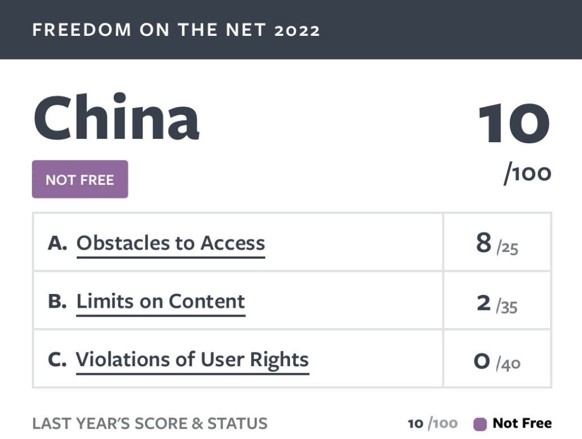Click the /40 denominator in row C
The height and width of the screenshot is (439, 582).
click(x=509, y=364)
